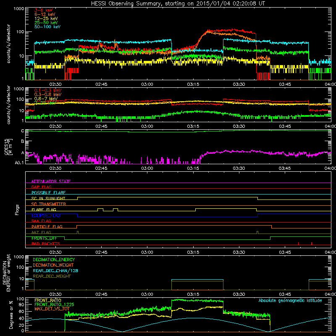Click the AAZ_FLAG label
The image size is (336, 336).
coord(41,232)
